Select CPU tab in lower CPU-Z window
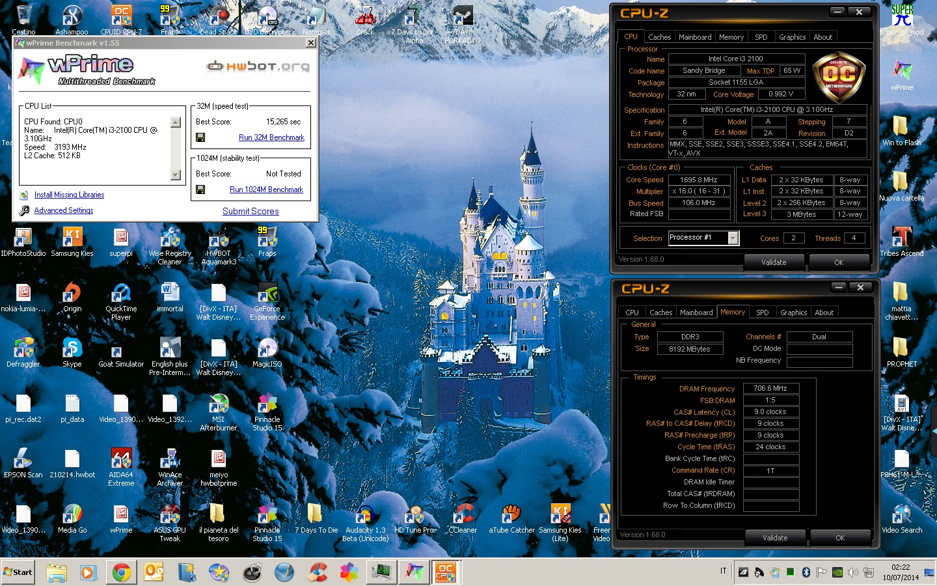The width and height of the screenshot is (937, 586). pos(632,313)
